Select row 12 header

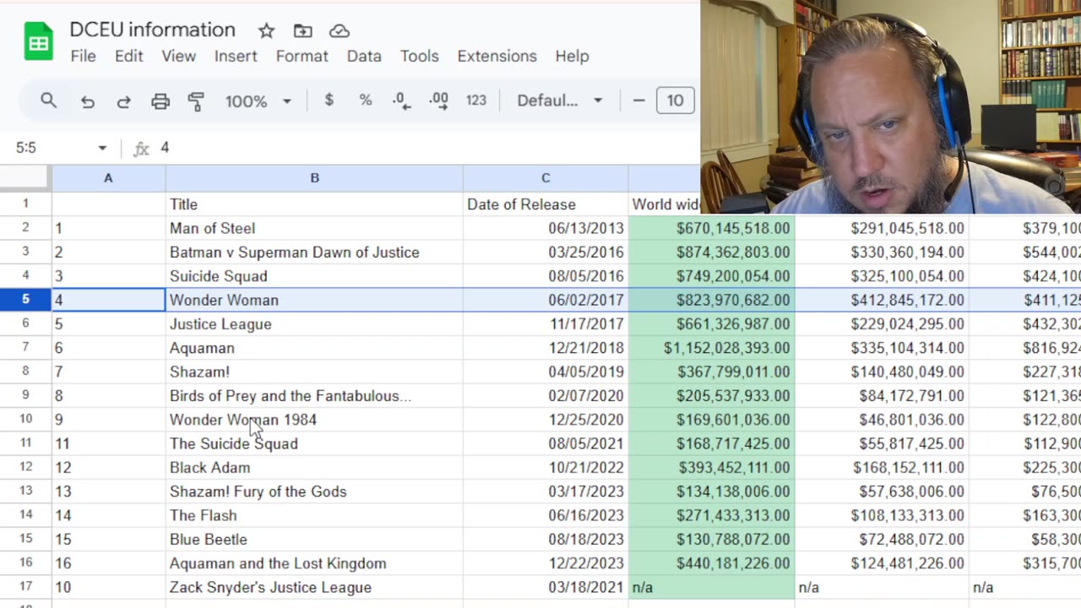25,467
